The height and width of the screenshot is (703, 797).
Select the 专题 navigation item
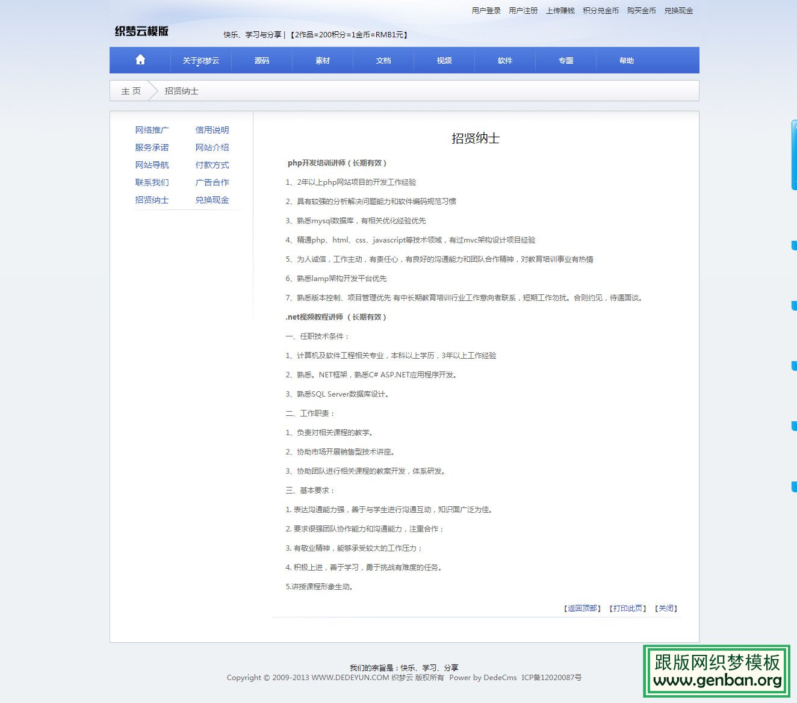pyautogui.click(x=565, y=60)
